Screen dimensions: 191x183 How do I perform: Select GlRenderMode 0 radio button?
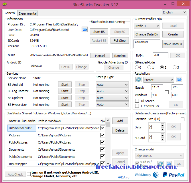pos(137,67)
